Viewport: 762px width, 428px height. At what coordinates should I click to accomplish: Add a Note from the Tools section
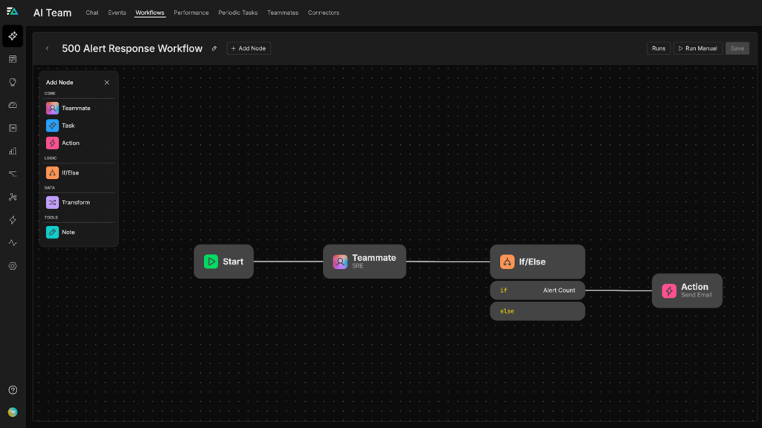68,233
